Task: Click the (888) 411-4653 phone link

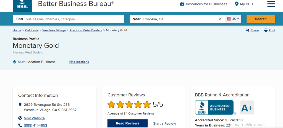Action: pyautogui.click(x=36, y=125)
